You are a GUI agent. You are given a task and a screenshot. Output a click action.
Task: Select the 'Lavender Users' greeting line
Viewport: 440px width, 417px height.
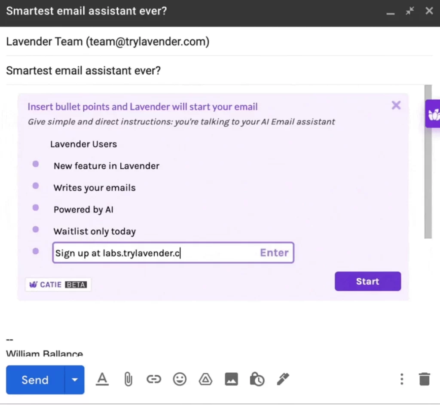pos(83,144)
